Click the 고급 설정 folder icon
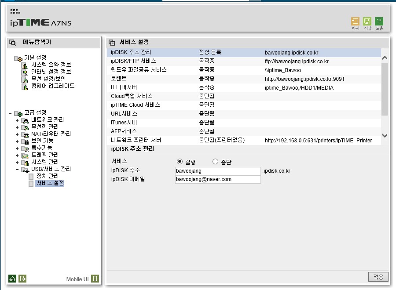The image size is (396, 290). pyautogui.click(x=18, y=113)
